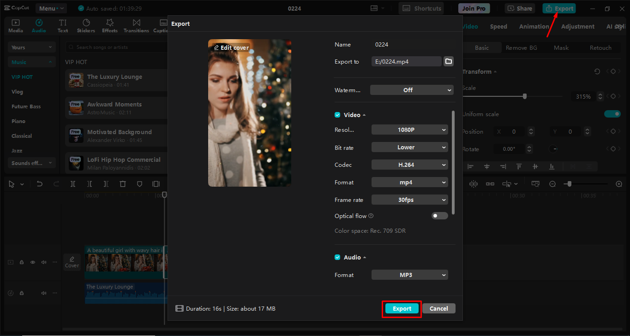Select the Transitions panel icon

click(x=136, y=26)
